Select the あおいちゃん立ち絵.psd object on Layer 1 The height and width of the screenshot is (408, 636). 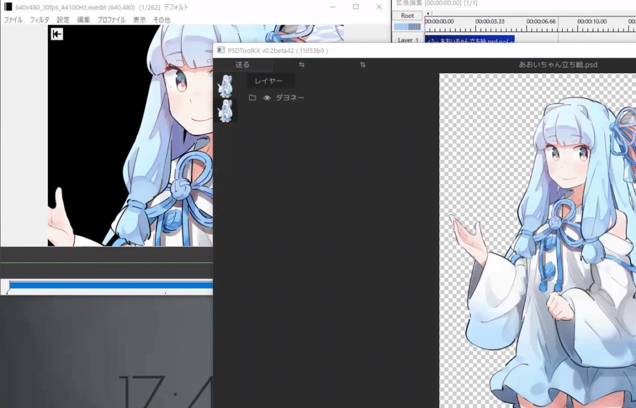(x=470, y=39)
